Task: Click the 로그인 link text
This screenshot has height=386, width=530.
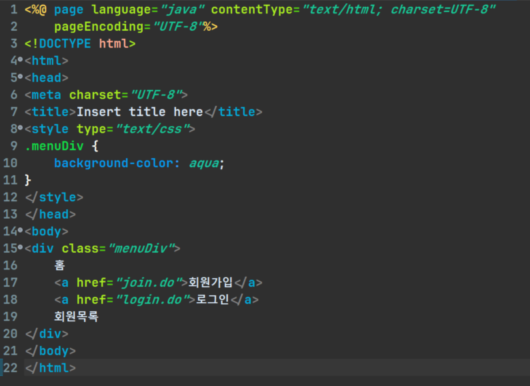Action: tap(213, 299)
